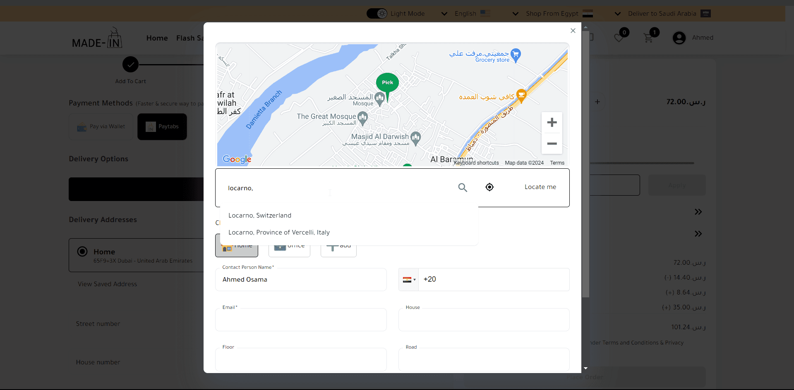
Task: Click the Locate me button
Action: 540,187
